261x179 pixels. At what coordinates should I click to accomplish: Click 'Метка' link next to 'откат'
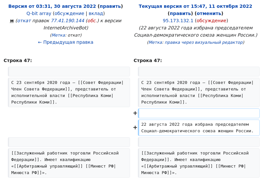[58, 35]
